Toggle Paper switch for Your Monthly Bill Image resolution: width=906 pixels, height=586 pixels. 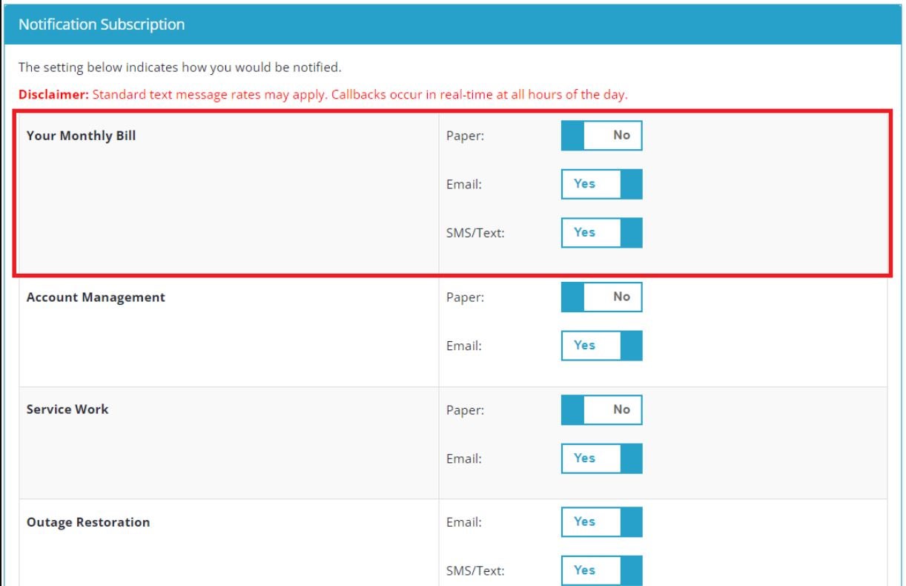pos(601,136)
